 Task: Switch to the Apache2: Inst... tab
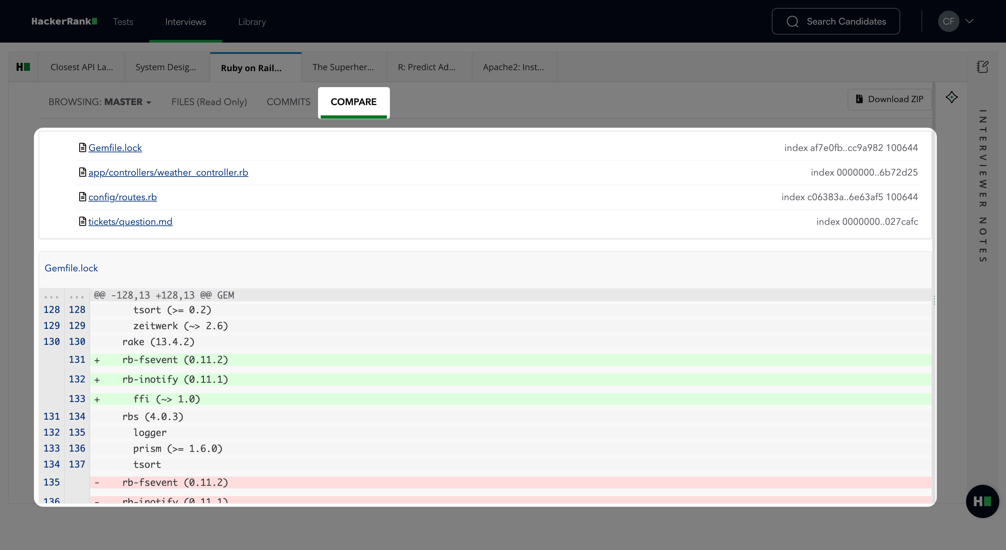(x=514, y=67)
